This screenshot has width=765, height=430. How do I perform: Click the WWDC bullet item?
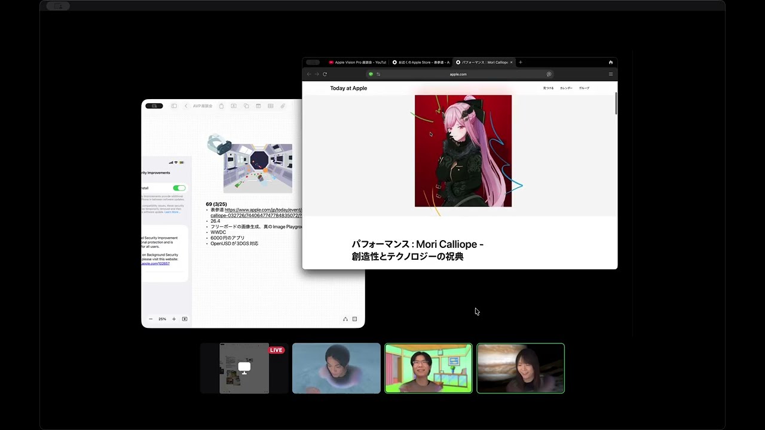(x=218, y=232)
